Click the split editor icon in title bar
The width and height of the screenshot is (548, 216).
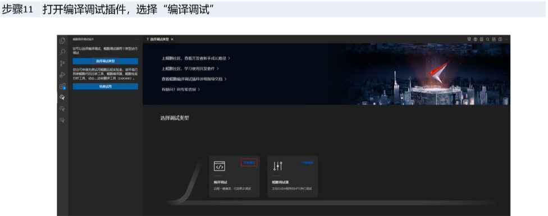500,39
